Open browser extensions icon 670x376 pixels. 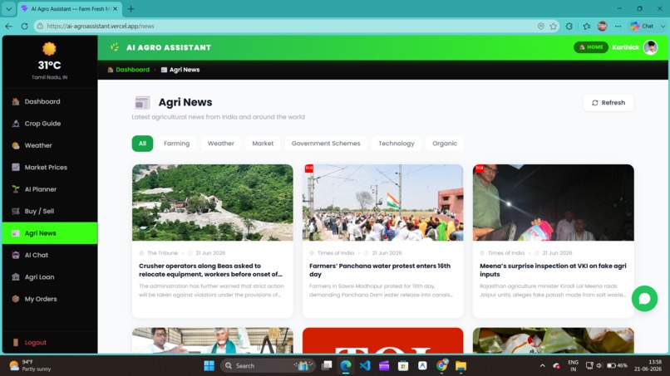569,26
